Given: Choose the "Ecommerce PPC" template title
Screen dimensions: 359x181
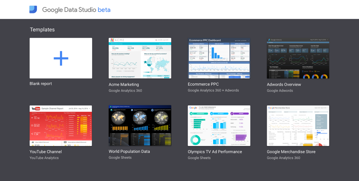Looking at the screenshot, I should [203, 84].
